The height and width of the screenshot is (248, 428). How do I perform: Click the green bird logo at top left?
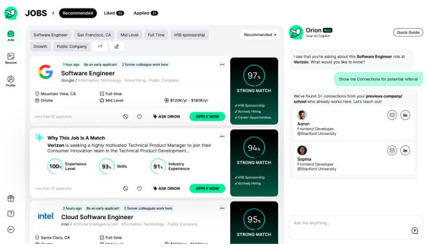11,13
